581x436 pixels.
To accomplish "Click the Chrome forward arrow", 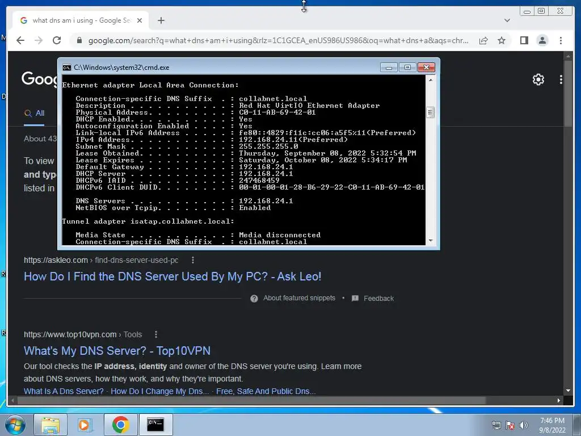I will (39, 40).
